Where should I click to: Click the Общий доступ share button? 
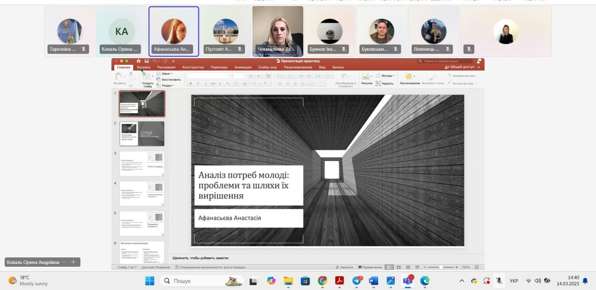pos(460,67)
